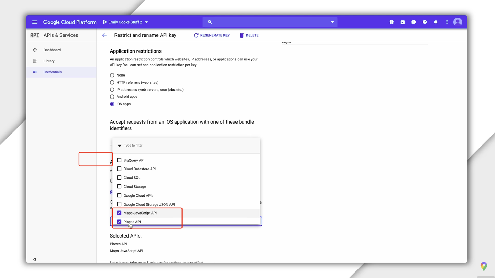Screen dimensions: 495x278
Task: Select the None application restriction
Action: click(112, 75)
